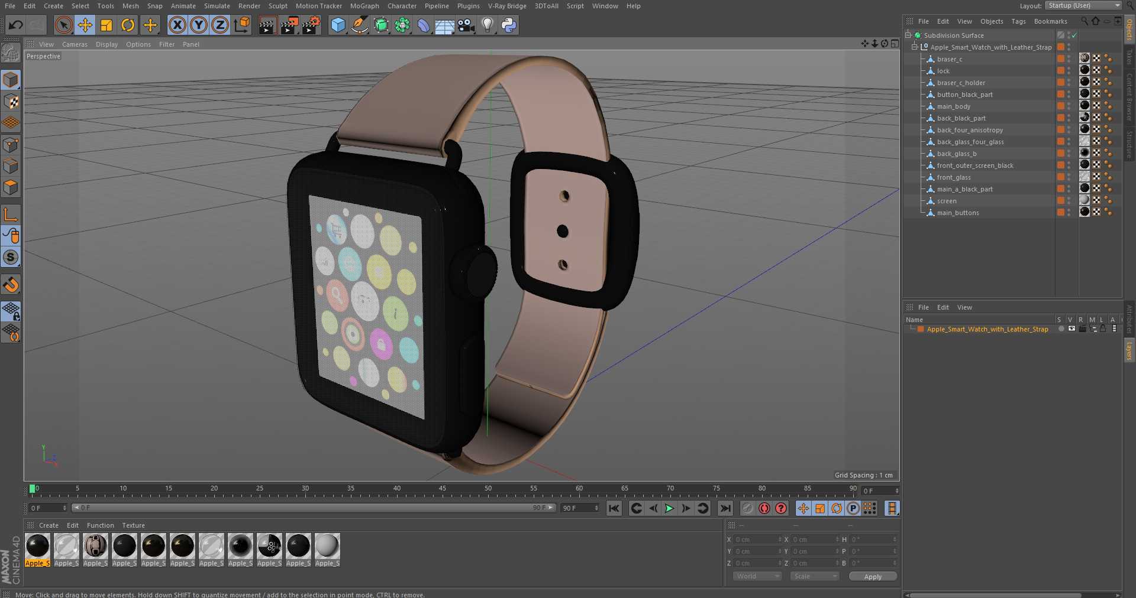The width and height of the screenshot is (1136, 598).
Task: Click lock object's layer color swatch
Action: [1061, 70]
